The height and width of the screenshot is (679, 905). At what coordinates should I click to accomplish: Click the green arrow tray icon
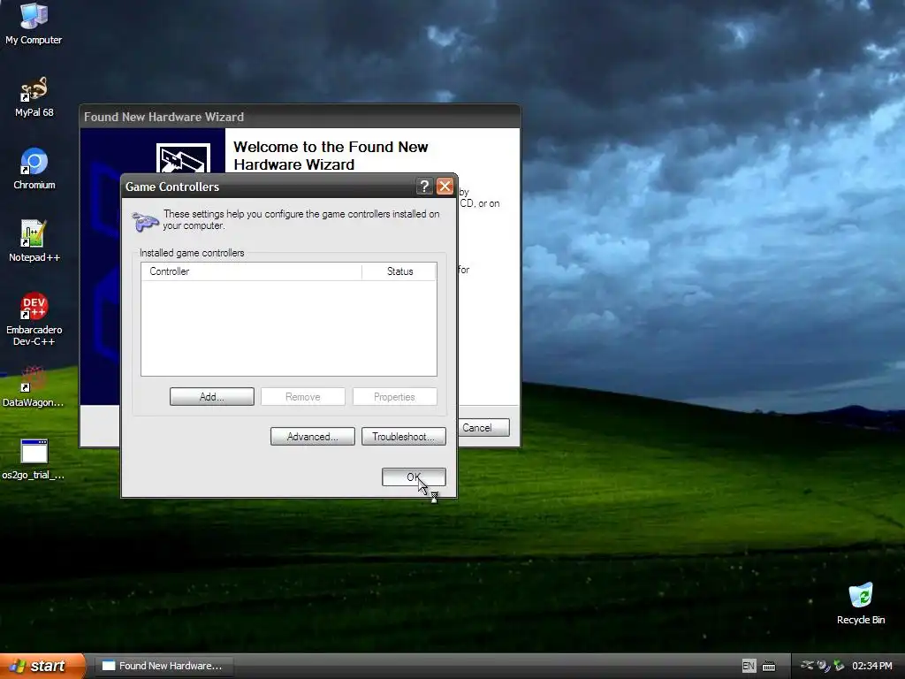point(839,666)
